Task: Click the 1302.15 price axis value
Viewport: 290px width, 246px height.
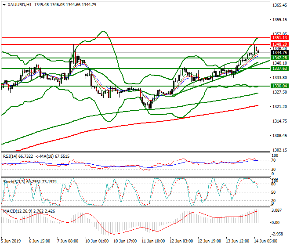Action: (279, 150)
